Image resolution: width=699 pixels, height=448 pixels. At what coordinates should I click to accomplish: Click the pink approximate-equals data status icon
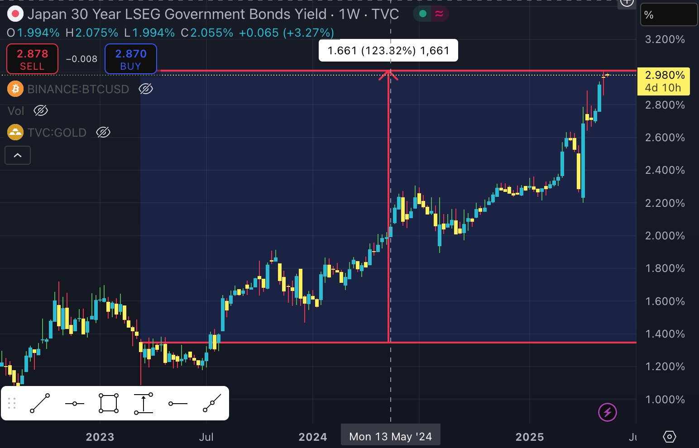click(x=439, y=14)
